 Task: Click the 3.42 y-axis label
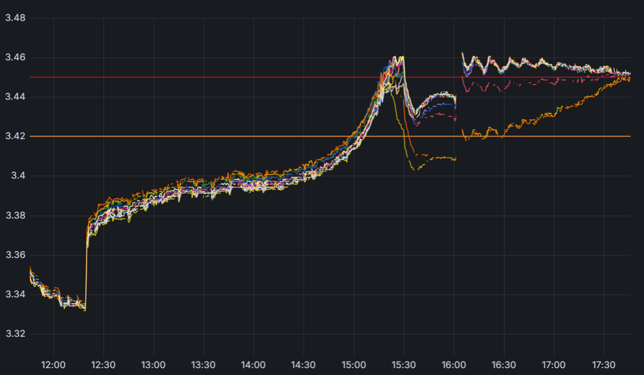tap(15, 136)
